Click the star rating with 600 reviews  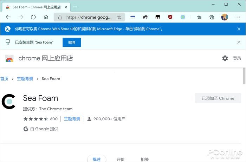(40, 119)
